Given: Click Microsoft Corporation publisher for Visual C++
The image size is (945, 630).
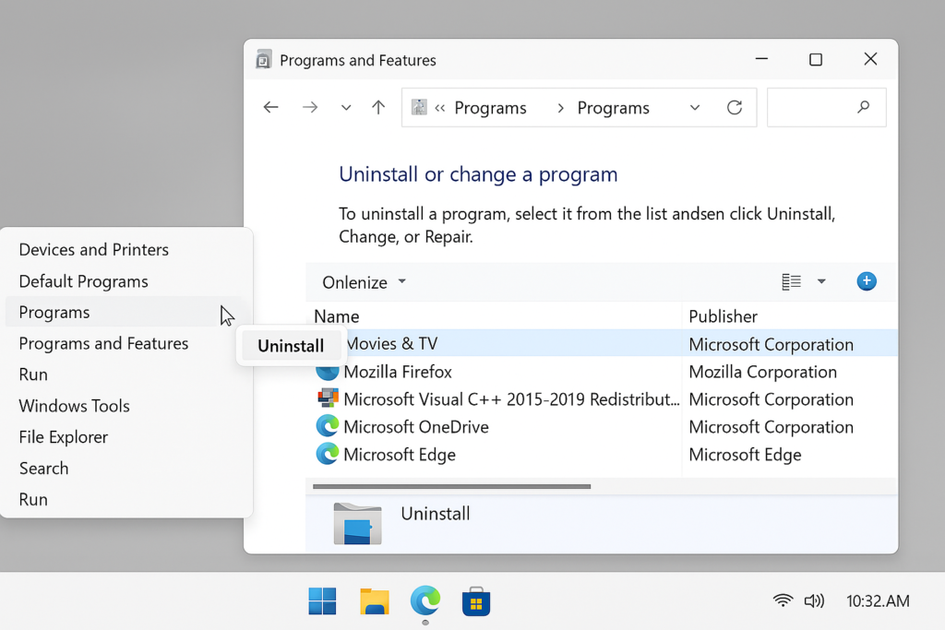Looking at the screenshot, I should (x=771, y=399).
